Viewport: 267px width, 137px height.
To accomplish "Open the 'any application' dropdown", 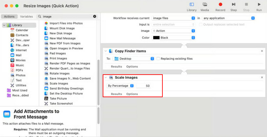I will 228,18.
